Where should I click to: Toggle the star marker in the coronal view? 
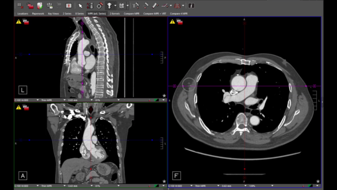coord(164,181)
